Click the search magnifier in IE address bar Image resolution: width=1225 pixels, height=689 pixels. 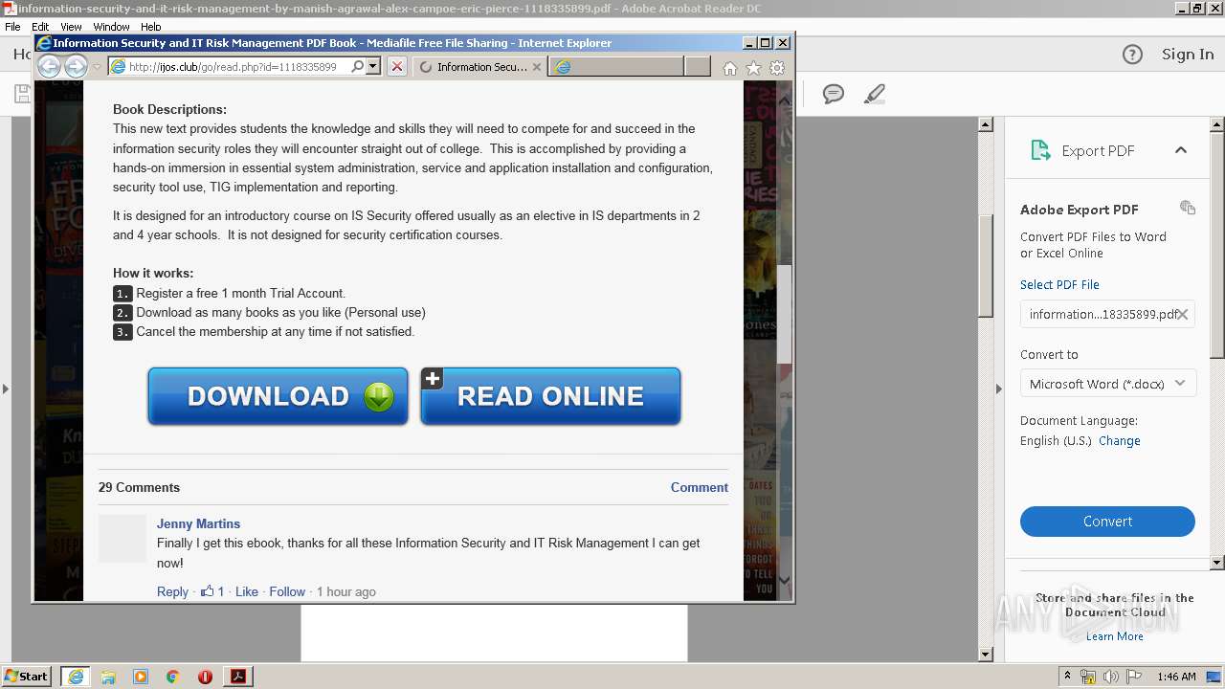[x=357, y=67]
